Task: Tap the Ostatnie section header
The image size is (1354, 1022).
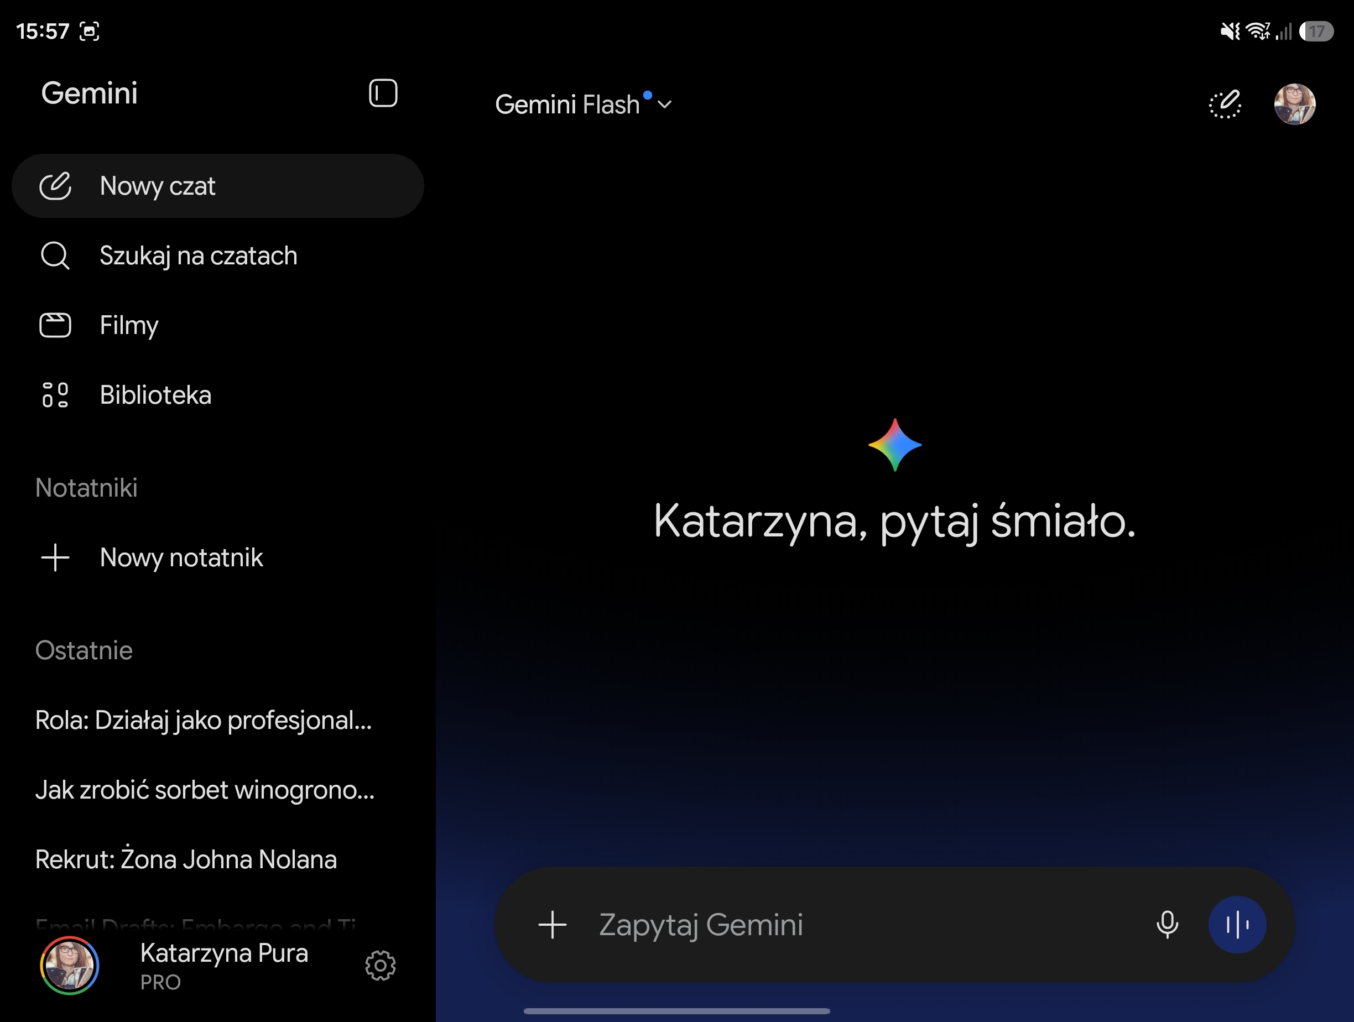Action: click(84, 650)
